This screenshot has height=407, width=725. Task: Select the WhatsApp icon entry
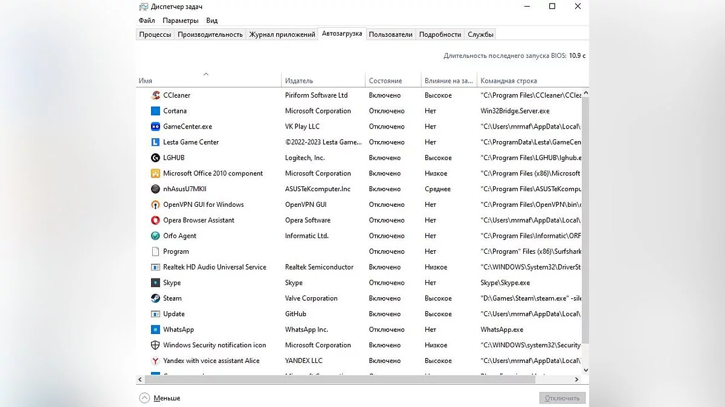coord(155,330)
